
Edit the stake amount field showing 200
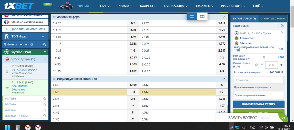[271, 65]
